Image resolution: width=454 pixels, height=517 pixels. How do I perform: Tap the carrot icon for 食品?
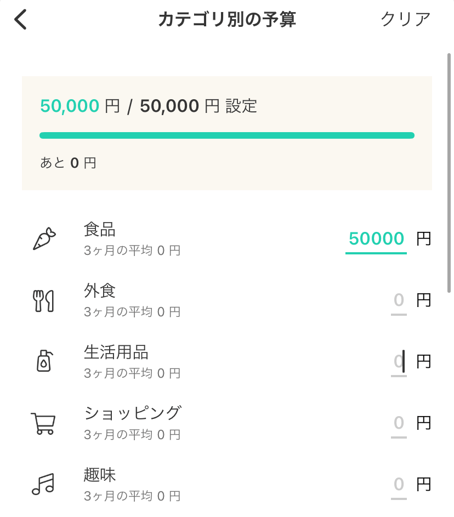(44, 239)
